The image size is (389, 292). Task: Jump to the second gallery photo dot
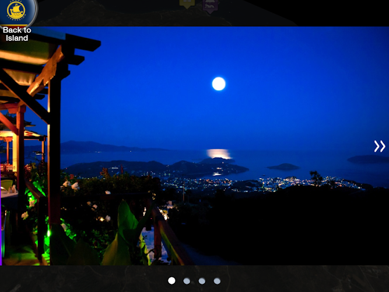point(187,281)
